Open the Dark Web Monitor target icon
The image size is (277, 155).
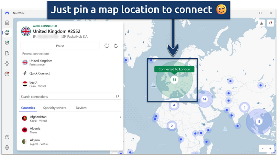[x=7, y=74]
